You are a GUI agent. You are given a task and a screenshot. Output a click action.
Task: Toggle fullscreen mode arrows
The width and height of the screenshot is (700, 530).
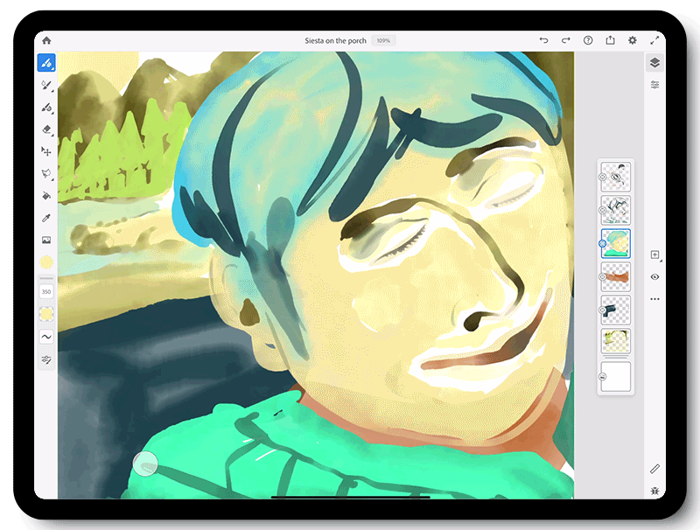pyautogui.click(x=654, y=40)
